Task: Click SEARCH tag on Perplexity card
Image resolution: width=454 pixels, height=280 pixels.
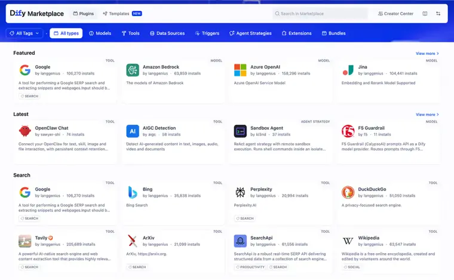Action: pos(245,219)
